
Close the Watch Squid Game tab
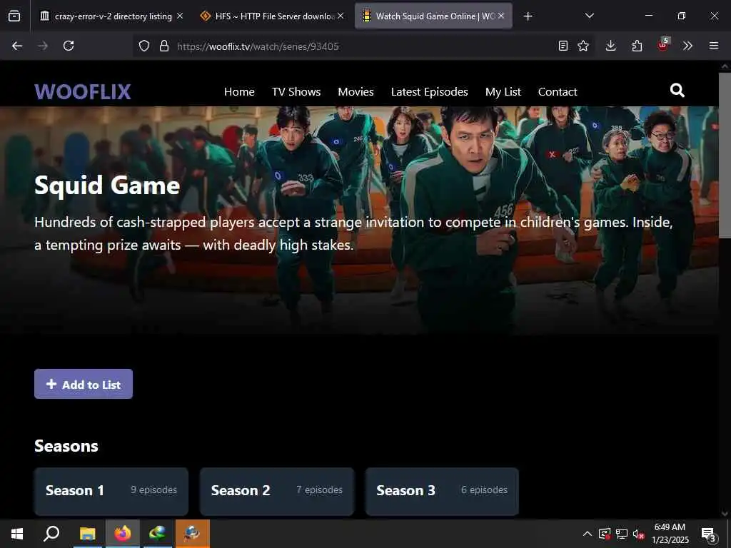coord(501,16)
